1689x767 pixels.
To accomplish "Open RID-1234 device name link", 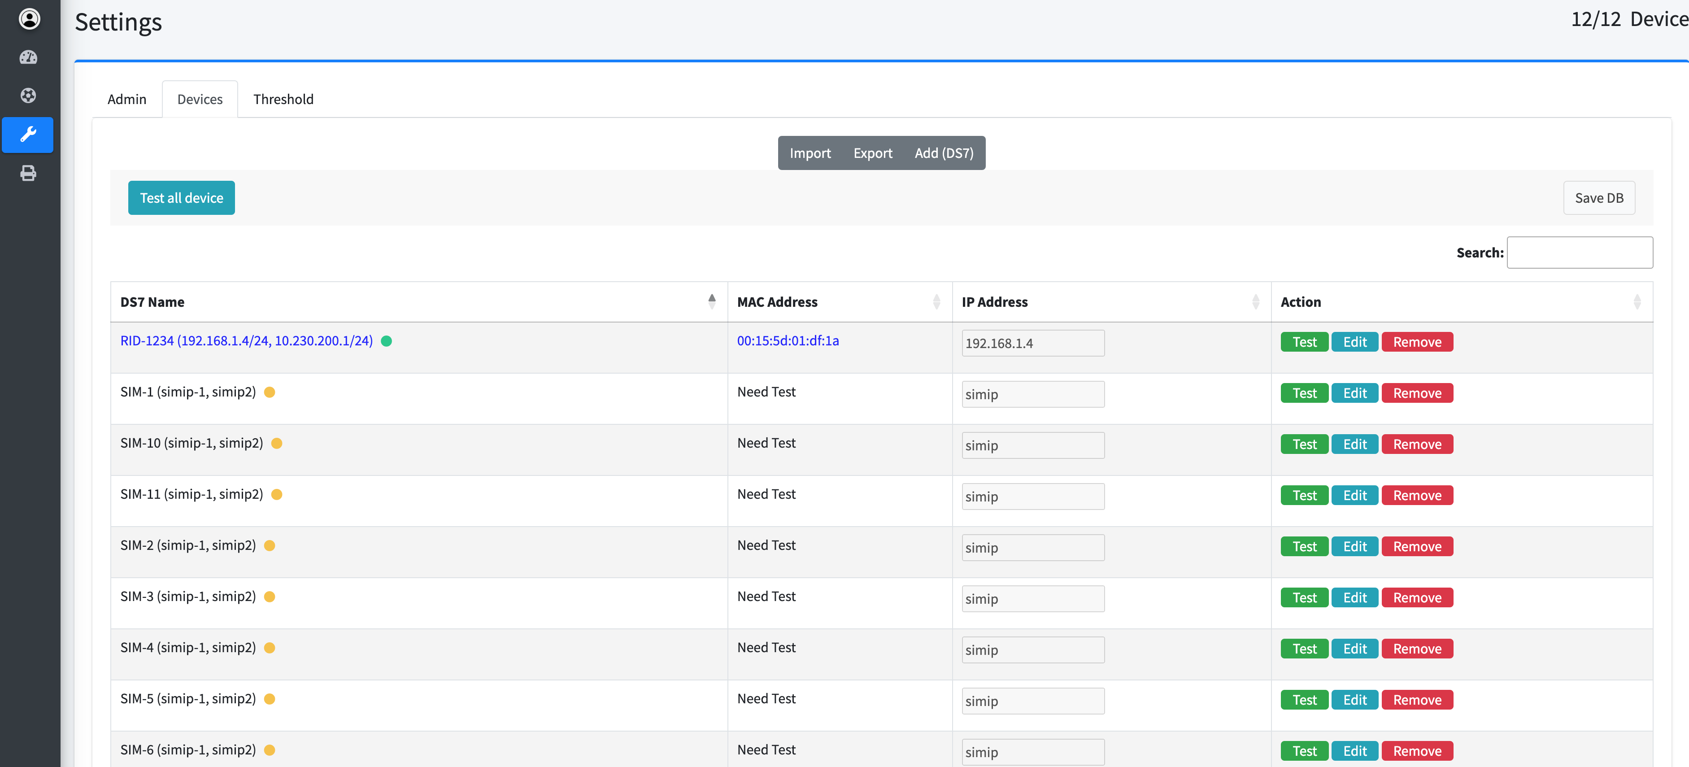I will [x=246, y=341].
